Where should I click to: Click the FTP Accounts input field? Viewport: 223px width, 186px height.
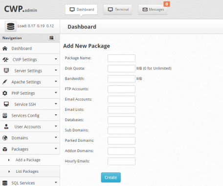coord(121,89)
